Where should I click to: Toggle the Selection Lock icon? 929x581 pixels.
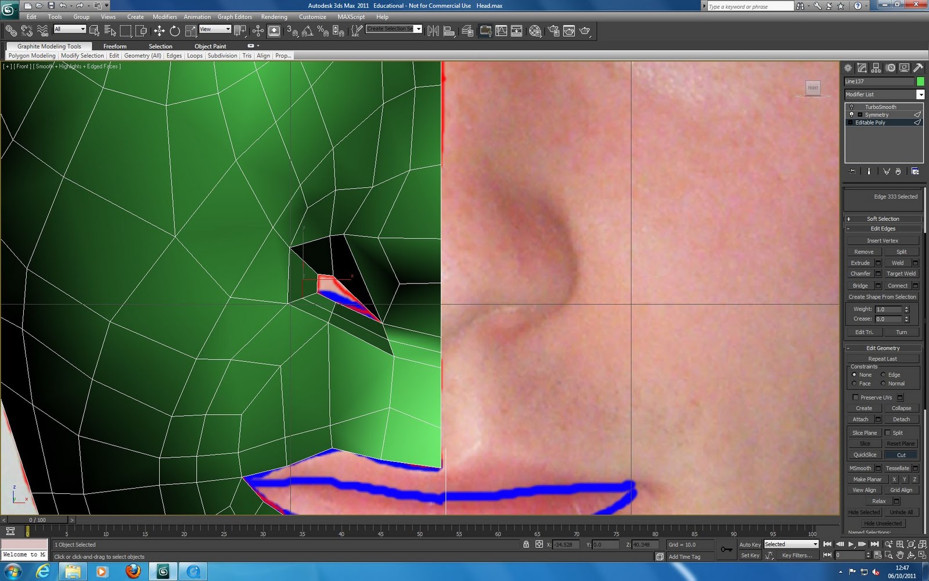coord(526,544)
